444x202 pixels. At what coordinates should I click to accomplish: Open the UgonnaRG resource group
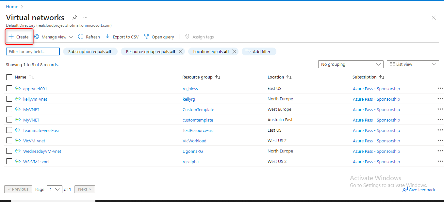tap(193, 151)
